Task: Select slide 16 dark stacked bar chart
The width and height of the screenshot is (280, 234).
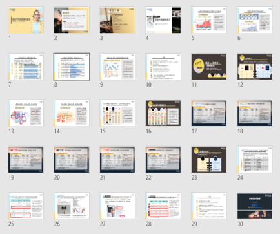Action: [163, 113]
